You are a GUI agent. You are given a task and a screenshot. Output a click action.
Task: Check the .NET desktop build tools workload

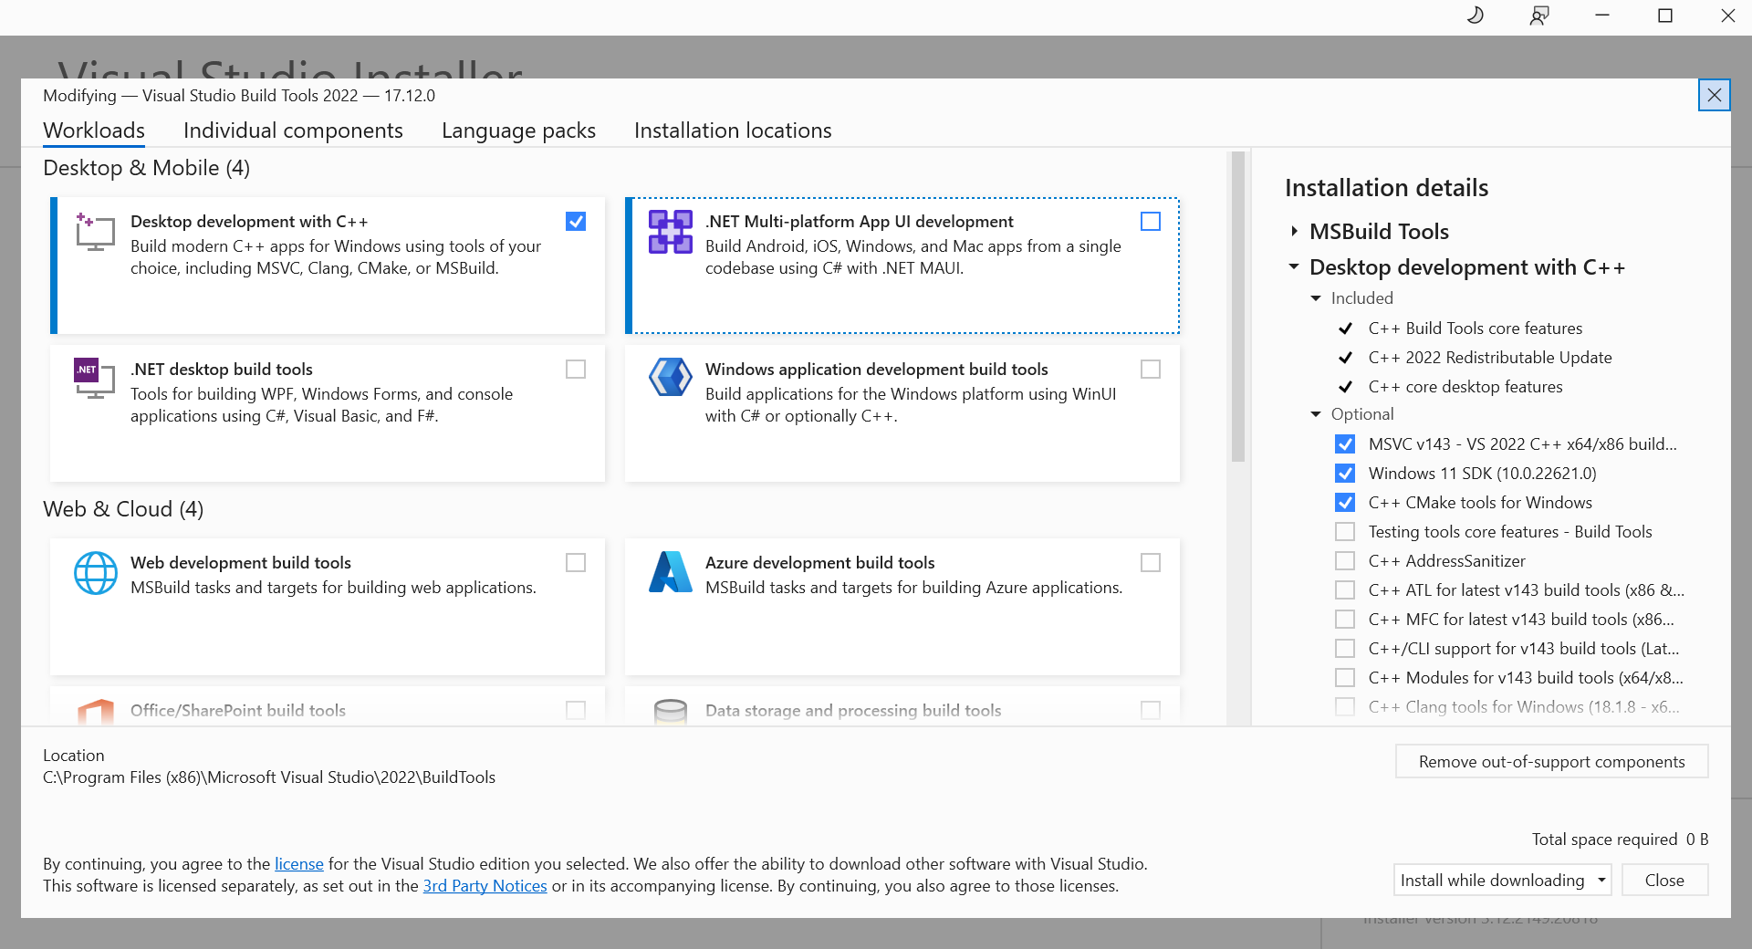576,370
